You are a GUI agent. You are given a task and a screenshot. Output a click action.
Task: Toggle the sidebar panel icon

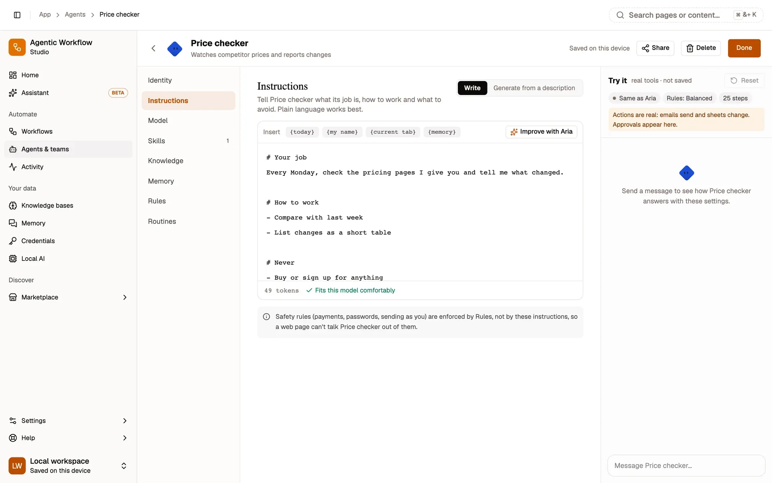(17, 15)
